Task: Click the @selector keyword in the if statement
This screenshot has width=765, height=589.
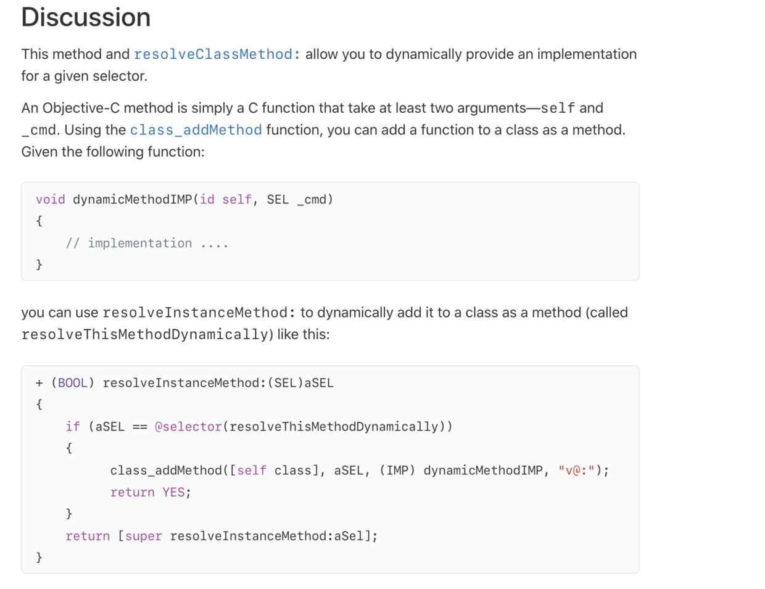Action: click(x=188, y=427)
